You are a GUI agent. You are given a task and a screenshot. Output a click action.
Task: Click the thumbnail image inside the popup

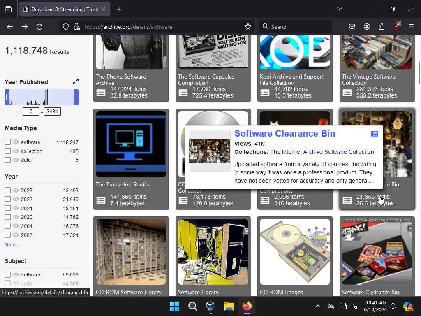coord(210,151)
